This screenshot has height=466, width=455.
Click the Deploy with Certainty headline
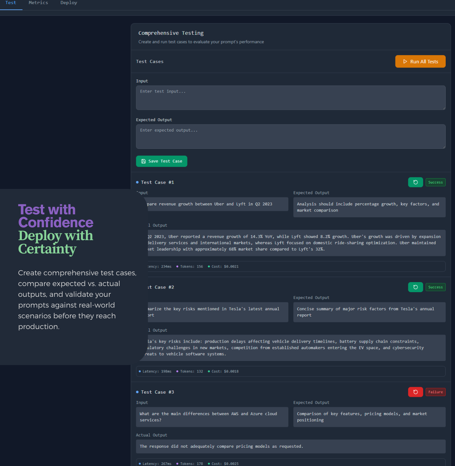pyautogui.click(x=56, y=242)
